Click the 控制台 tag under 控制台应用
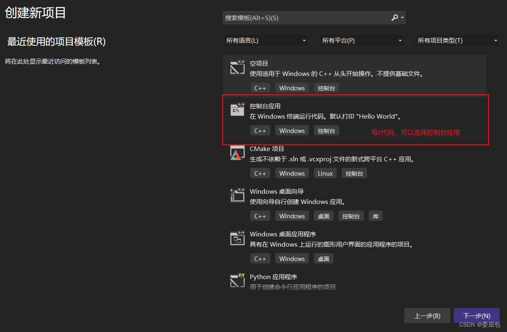This screenshot has width=507, height=332. [x=326, y=130]
